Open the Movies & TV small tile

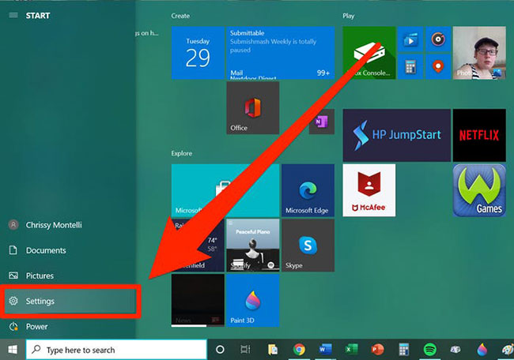click(410, 39)
